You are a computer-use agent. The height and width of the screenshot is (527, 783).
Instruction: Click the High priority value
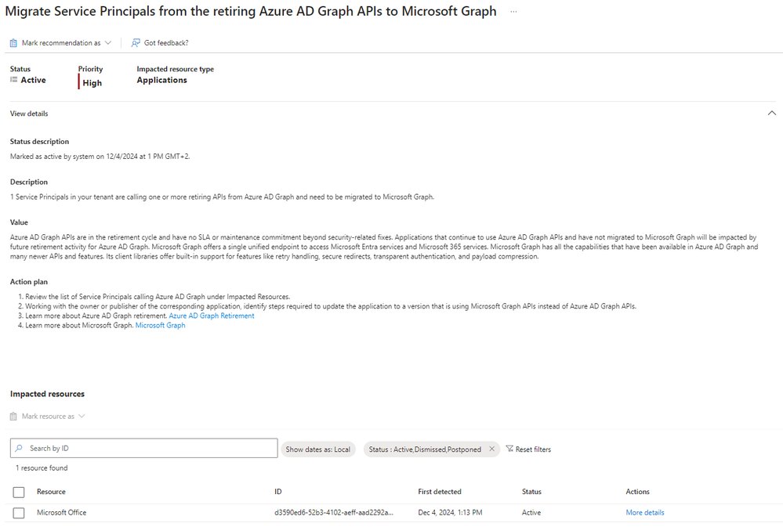[92, 83]
